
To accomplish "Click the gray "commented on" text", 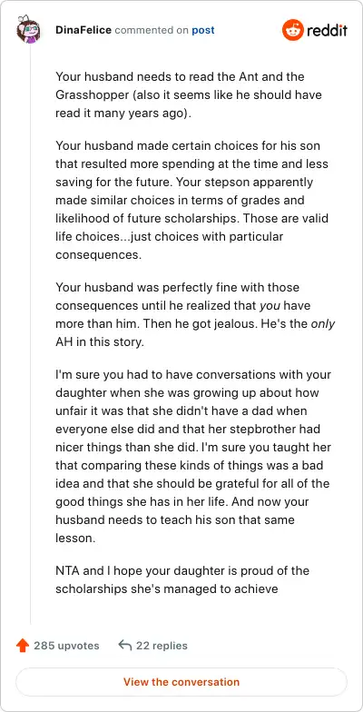I will click(x=152, y=31).
